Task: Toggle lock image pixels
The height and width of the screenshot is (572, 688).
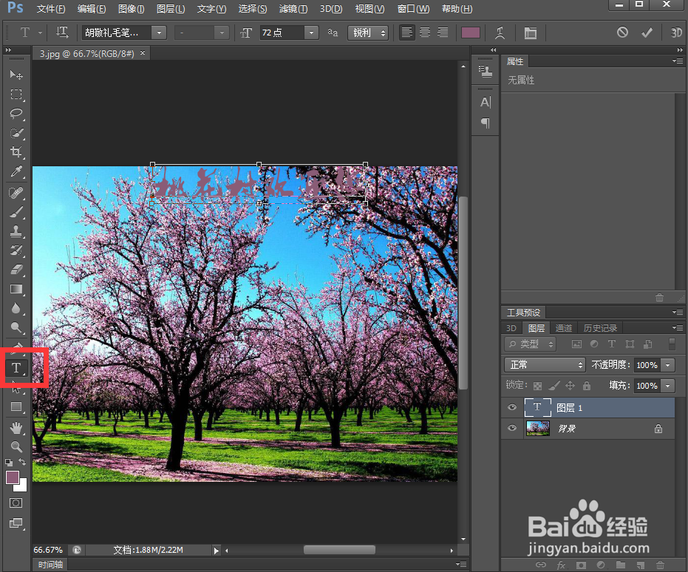Action: coord(554,386)
